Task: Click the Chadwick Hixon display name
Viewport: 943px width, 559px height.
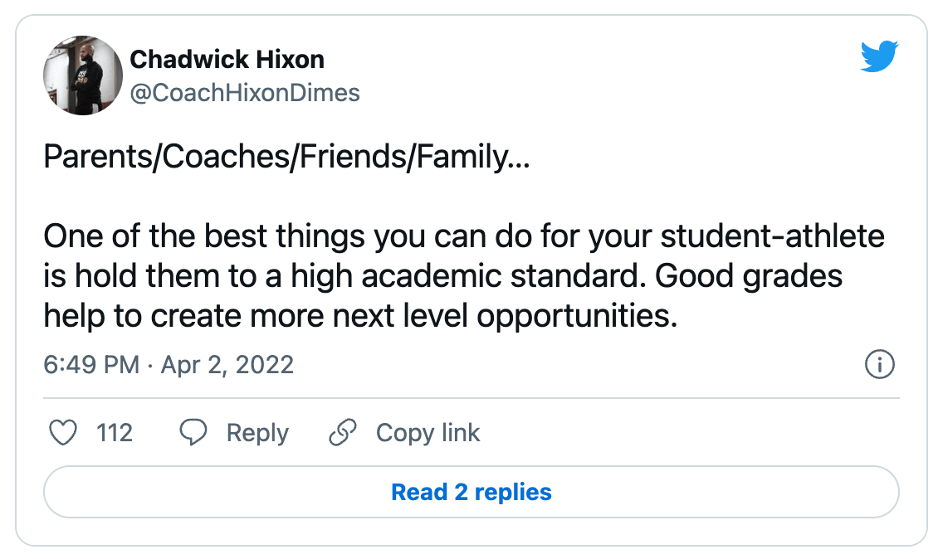Action: pos(227,59)
